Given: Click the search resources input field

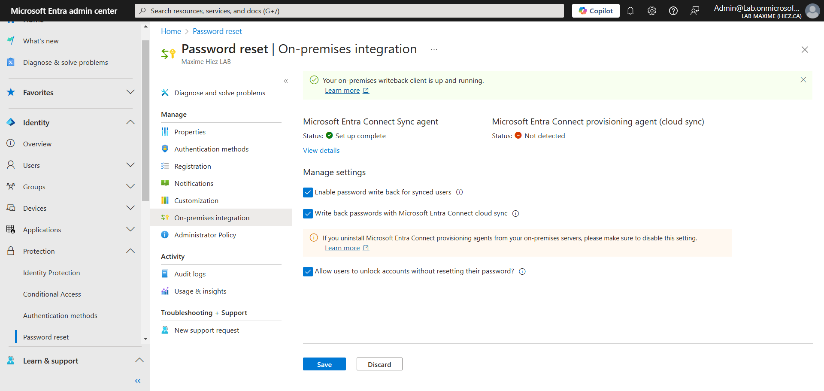Looking at the screenshot, I should point(349,11).
